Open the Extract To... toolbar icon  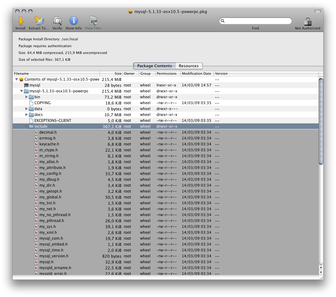click(x=39, y=21)
